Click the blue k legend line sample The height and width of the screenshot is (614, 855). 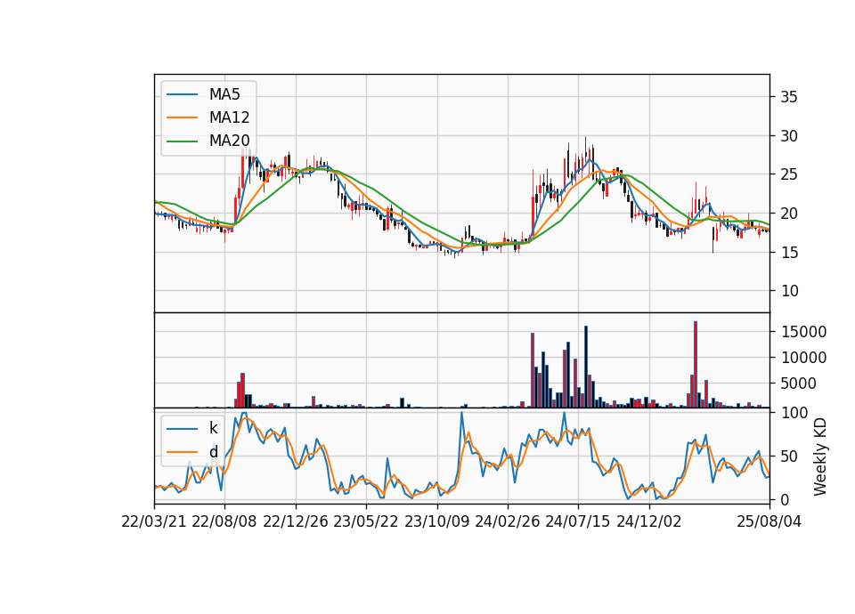tap(182, 429)
